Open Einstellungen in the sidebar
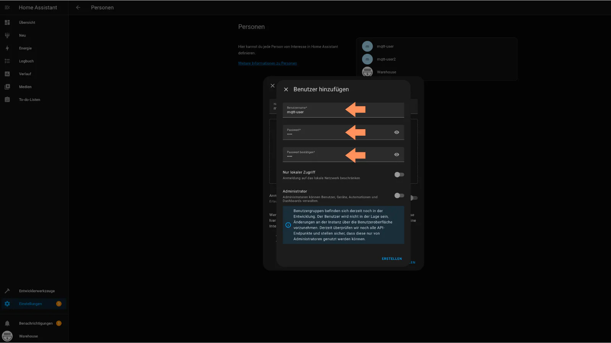611x343 pixels. [x=31, y=304]
